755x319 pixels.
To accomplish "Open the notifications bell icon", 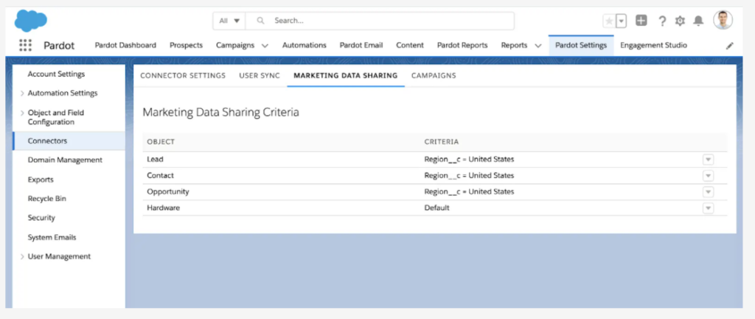I will tap(698, 21).
